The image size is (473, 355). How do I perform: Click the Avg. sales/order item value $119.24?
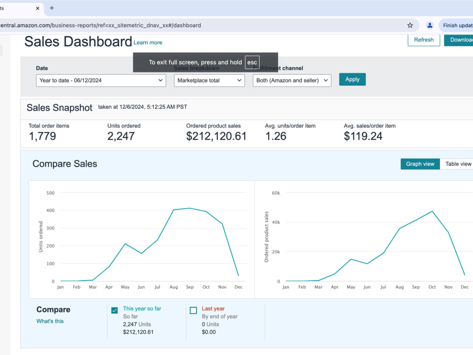tap(363, 136)
